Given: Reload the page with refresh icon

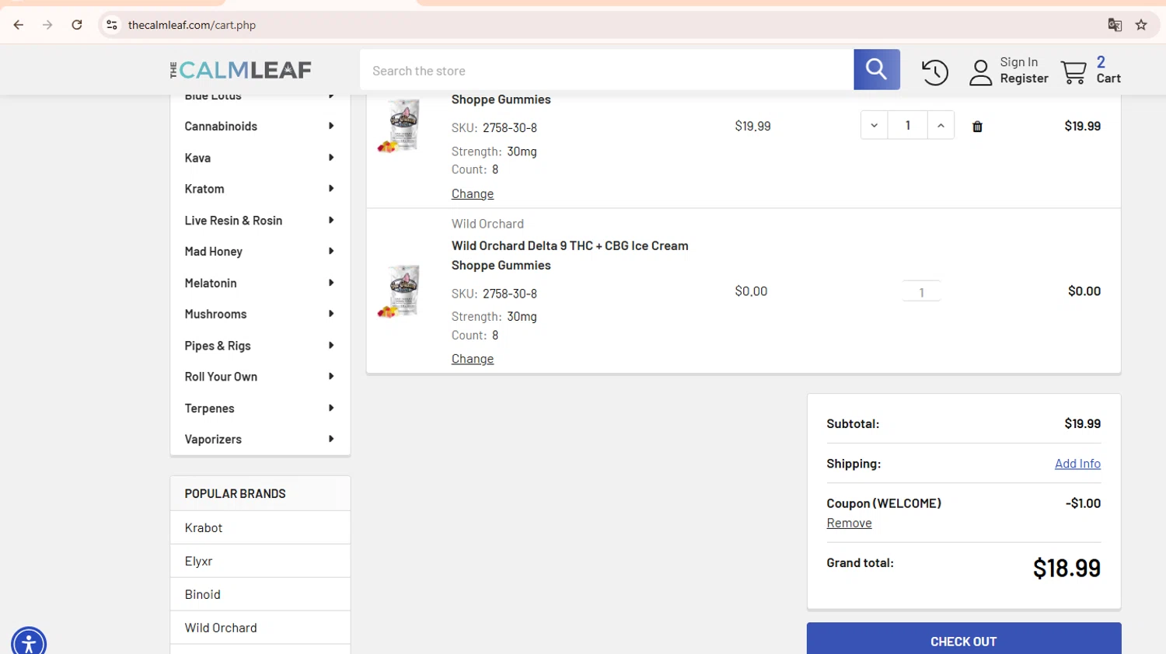Looking at the screenshot, I should 77,25.
